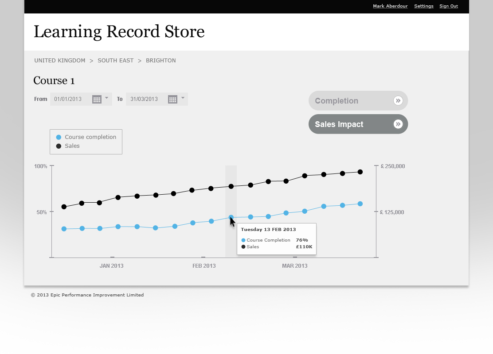Navigate to United Kingdom breadcrumb
Image resolution: width=493 pixels, height=354 pixels.
60,61
